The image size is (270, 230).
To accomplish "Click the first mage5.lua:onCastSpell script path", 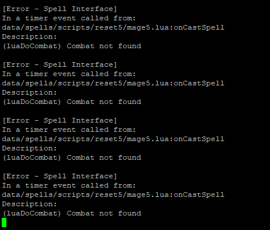I will [113, 27].
